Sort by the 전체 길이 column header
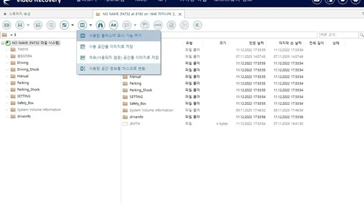This screenshot has height=204, width=364. 316,43
